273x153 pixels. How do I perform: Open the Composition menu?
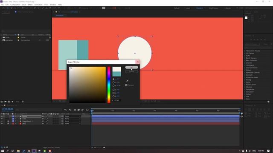[15, 5]
